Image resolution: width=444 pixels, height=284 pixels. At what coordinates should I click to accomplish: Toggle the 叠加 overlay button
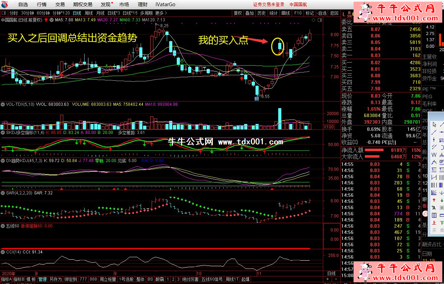pos(249,13)
